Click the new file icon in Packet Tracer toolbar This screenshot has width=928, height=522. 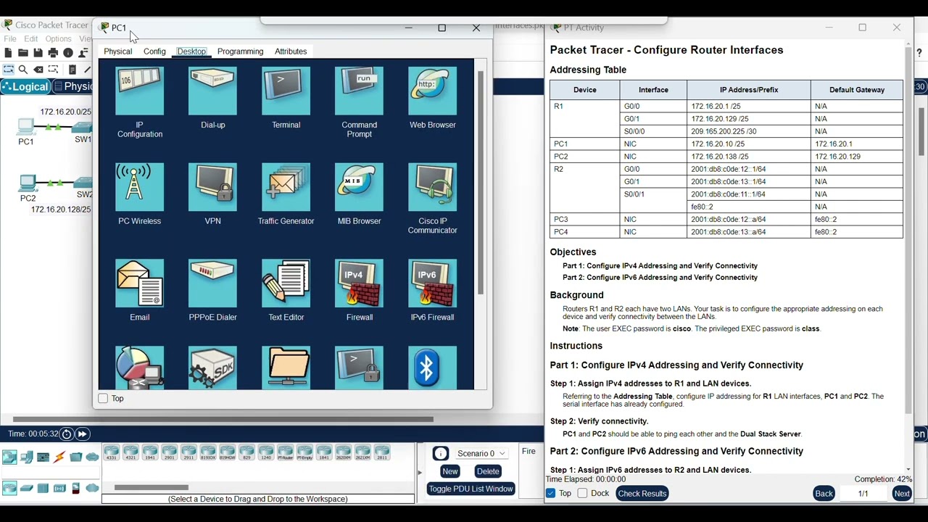[8, 53]
